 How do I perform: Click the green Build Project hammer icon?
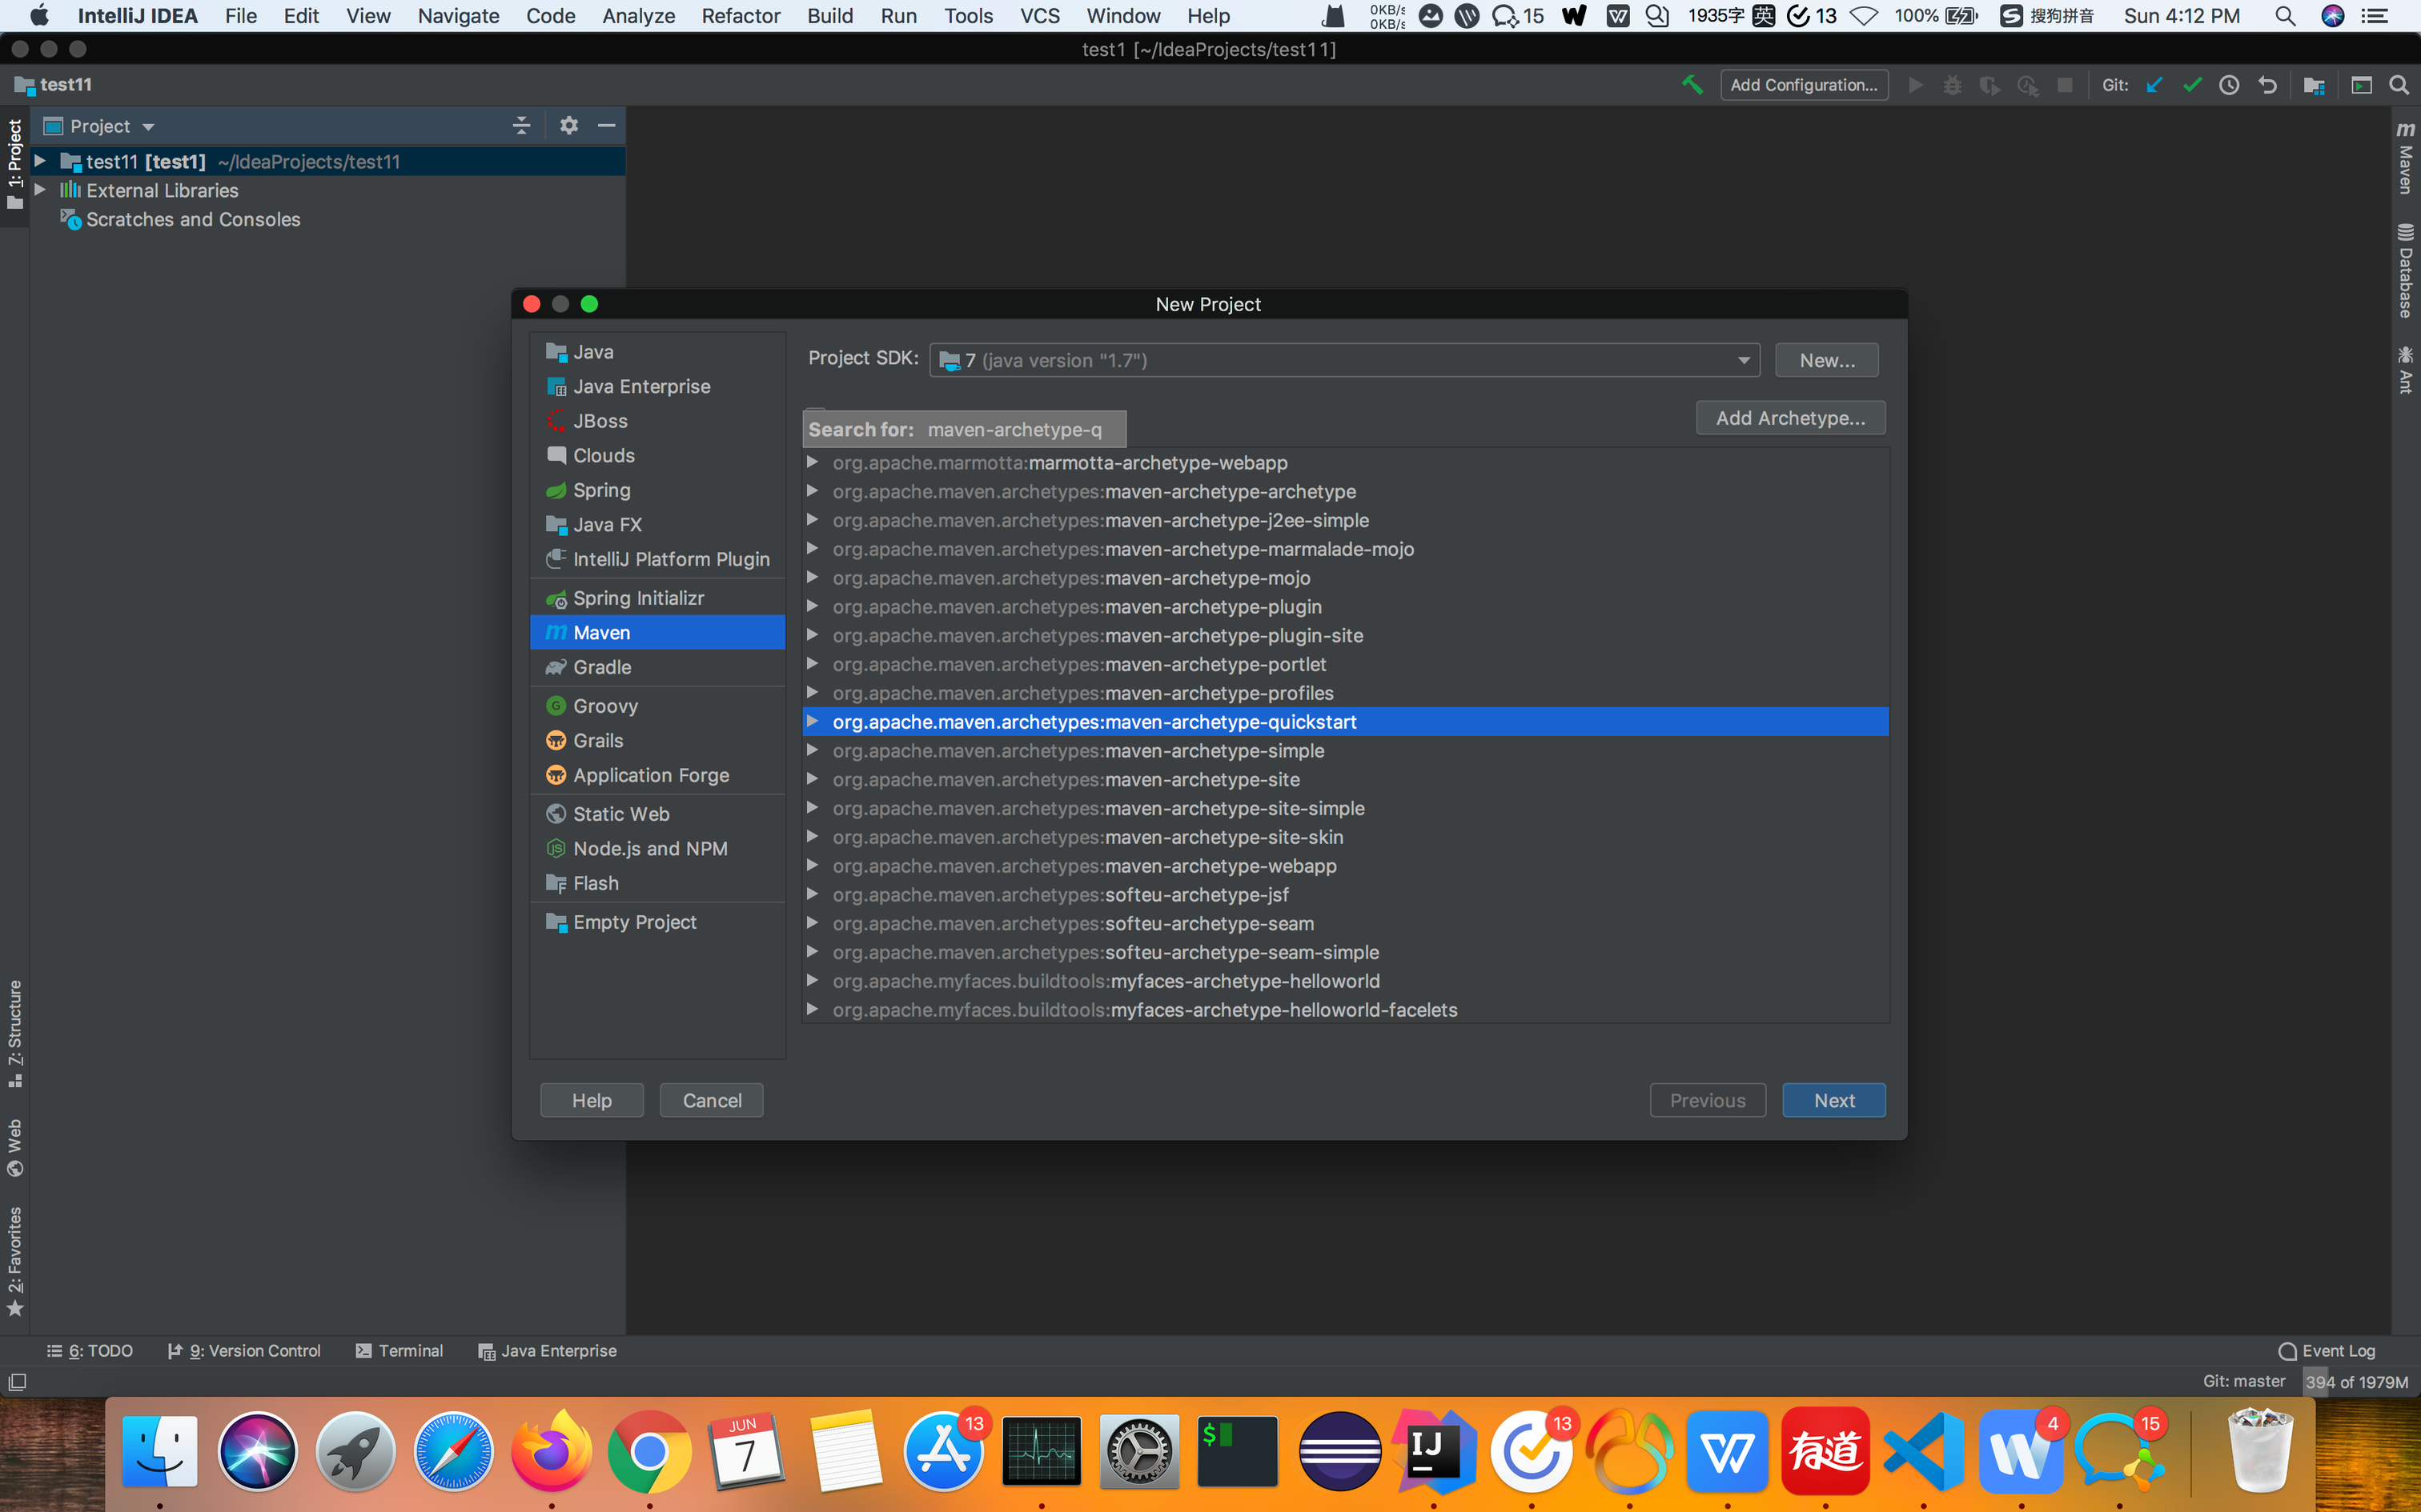pyautogui.click(x=1692, y=85)
